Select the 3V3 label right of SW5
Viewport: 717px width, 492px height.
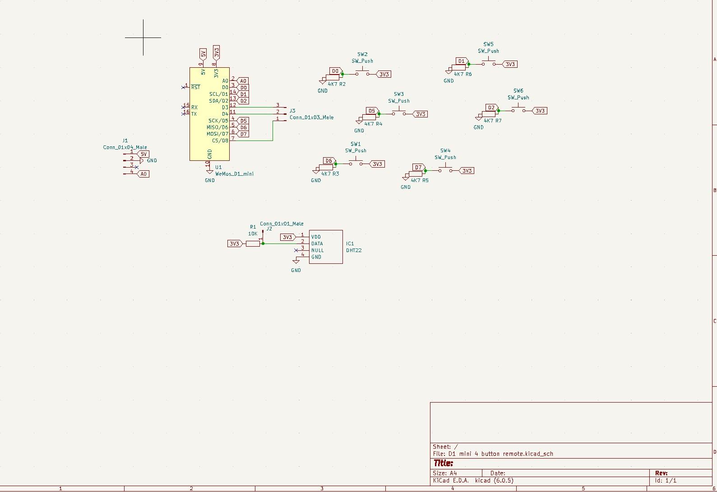509,64
